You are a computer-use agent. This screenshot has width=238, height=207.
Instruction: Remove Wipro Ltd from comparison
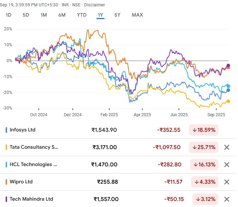click(227, 182)
